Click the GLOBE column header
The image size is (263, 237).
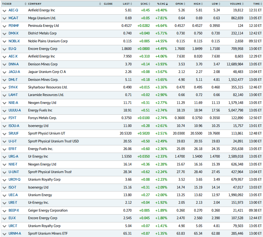click(108, 4)
